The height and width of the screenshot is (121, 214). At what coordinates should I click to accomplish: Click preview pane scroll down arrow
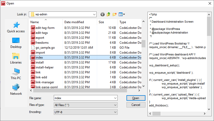(x=209, y=109)
